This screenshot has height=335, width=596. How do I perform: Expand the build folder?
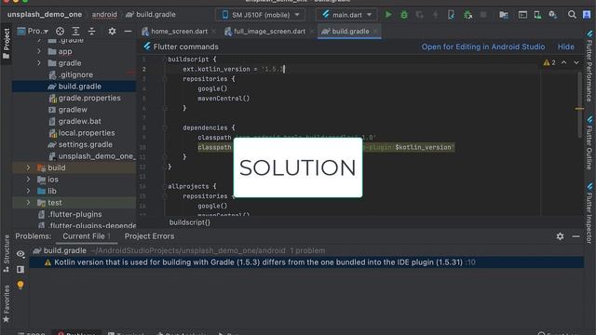coord(28,167)
